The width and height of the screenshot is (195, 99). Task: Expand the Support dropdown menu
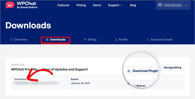(115, 5)
